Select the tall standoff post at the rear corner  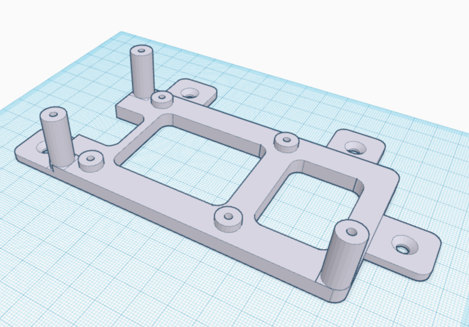[142, 71]
